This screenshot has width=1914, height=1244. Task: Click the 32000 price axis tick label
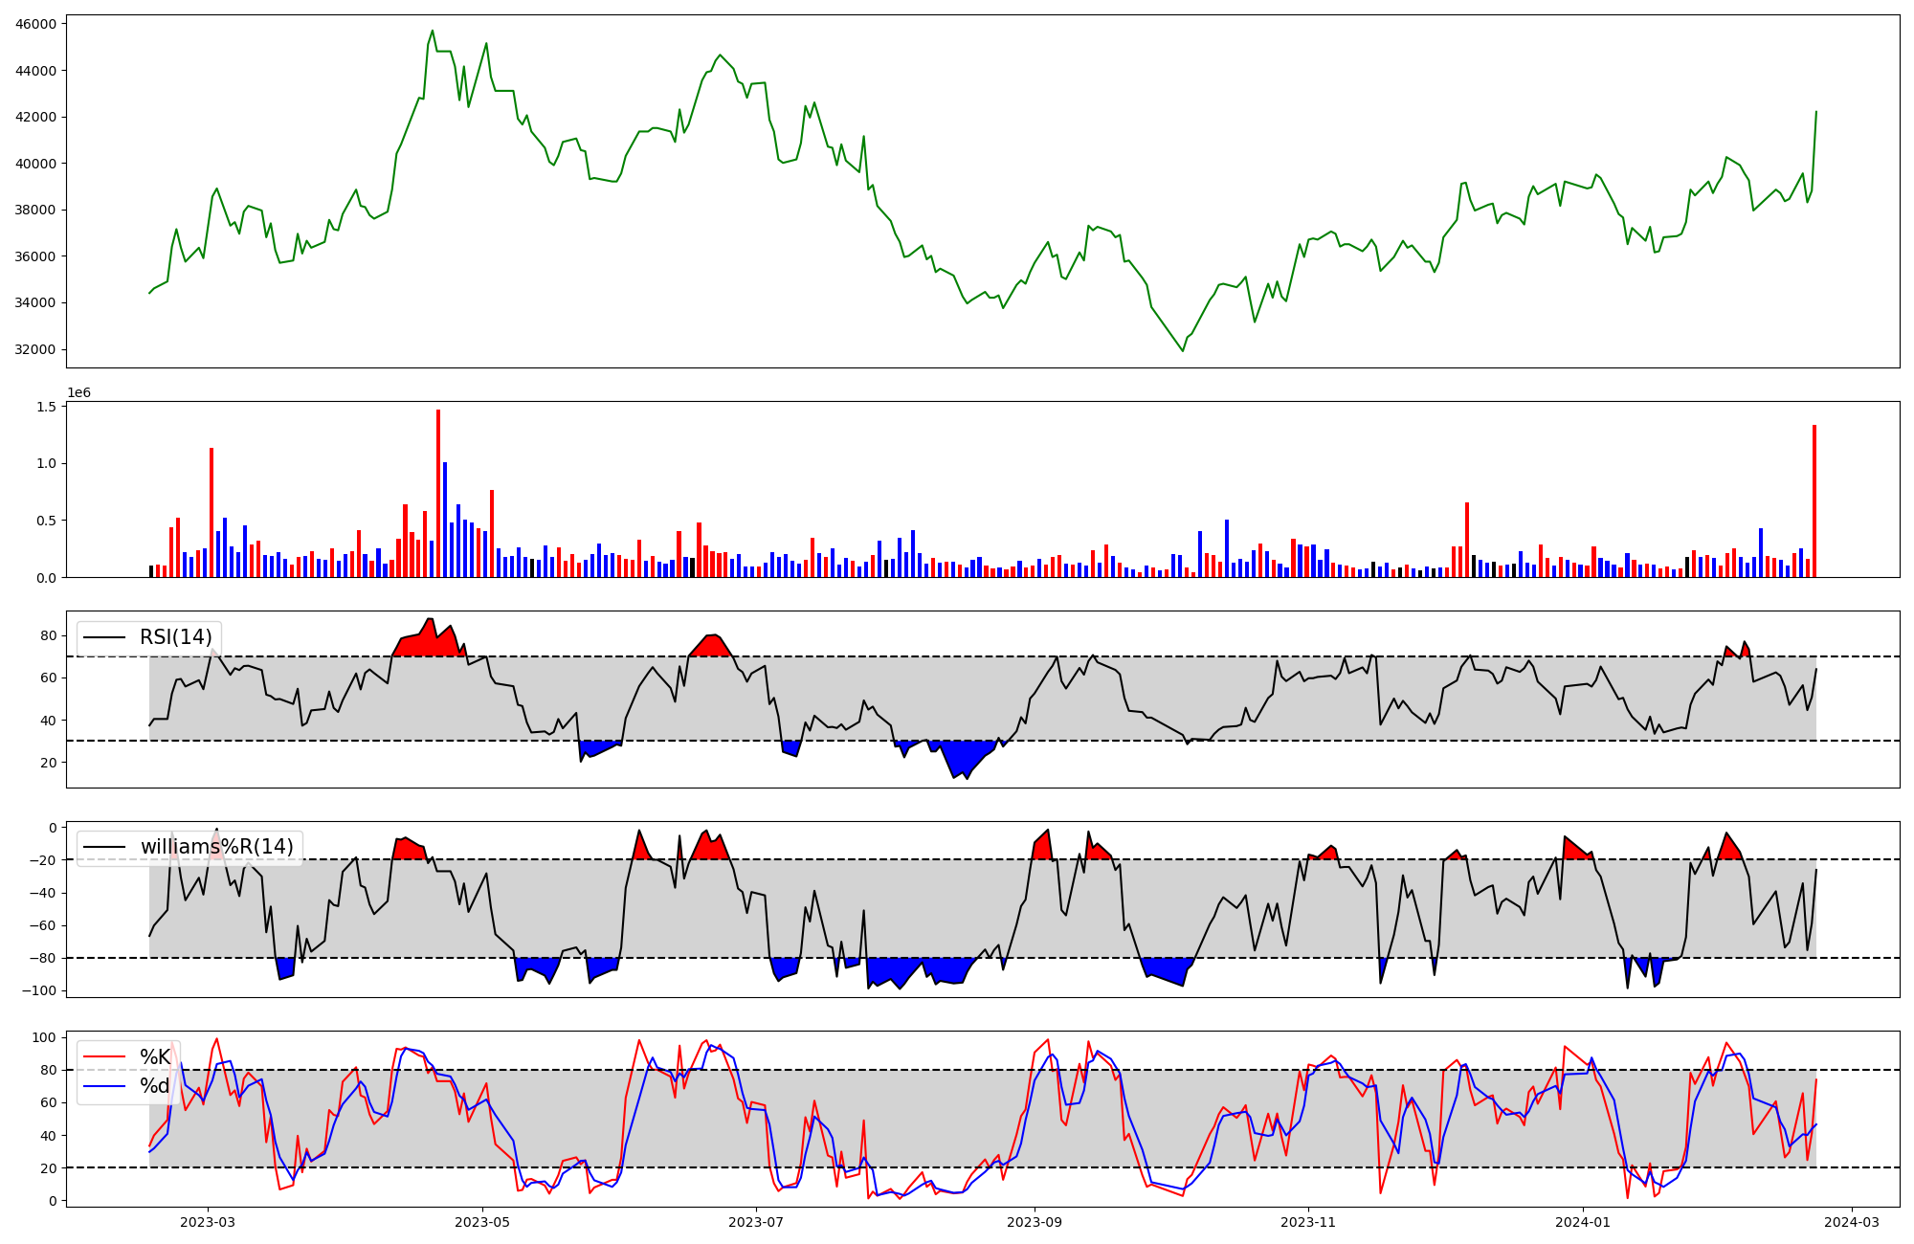pos(36,350)
